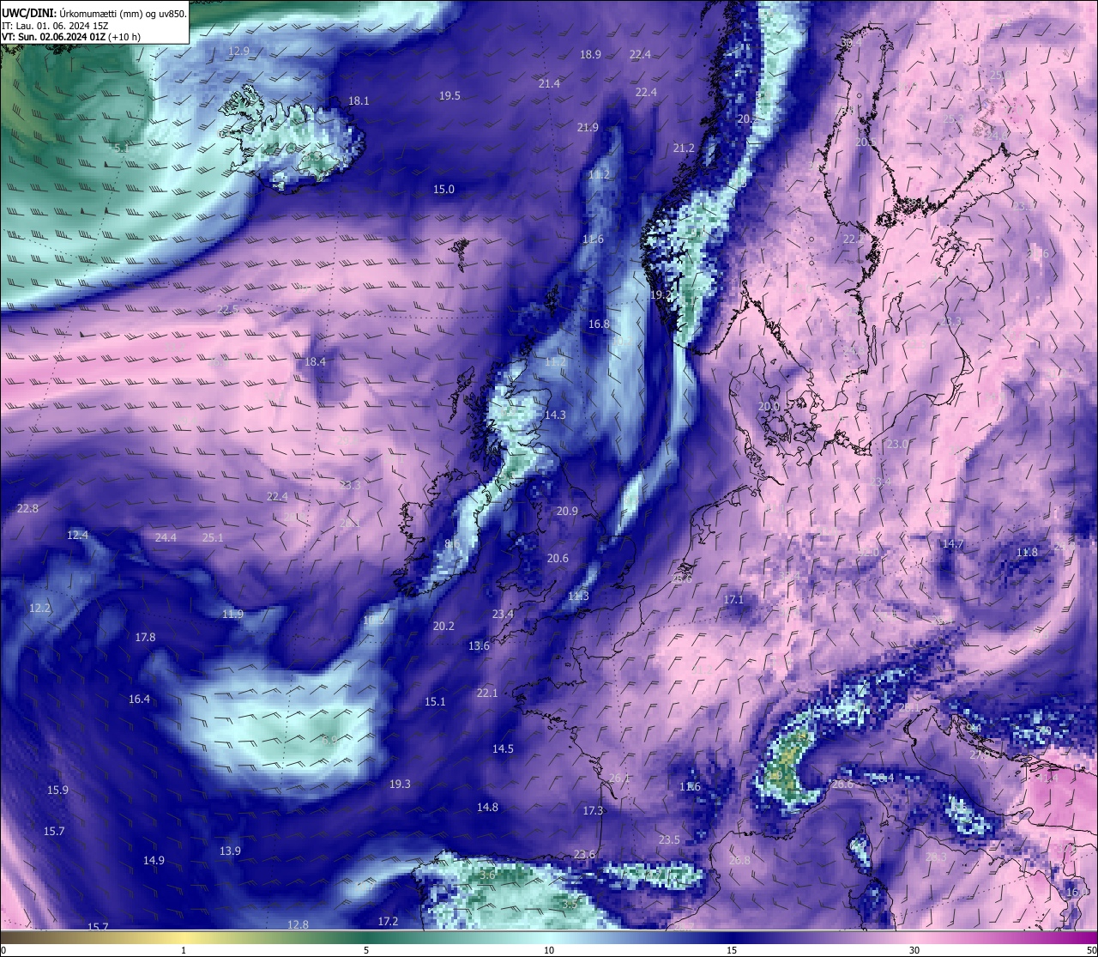Click the 20.2 value south of Ireland

(443, 627)
